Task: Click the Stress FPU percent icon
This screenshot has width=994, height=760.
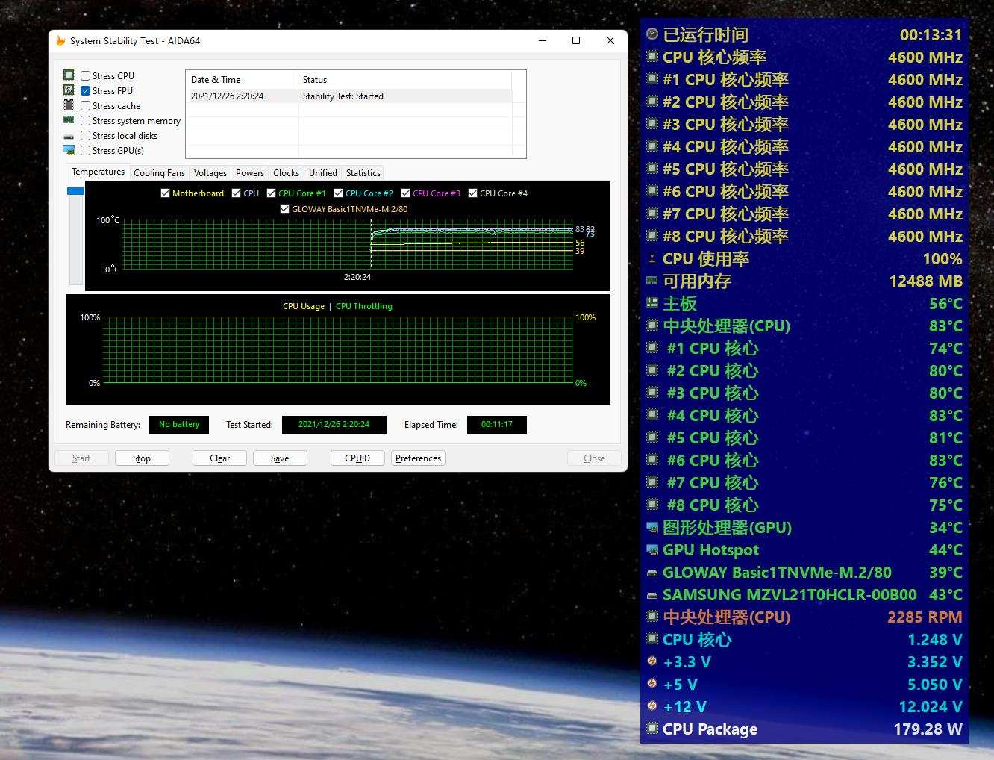Action: click(x=69, y=90)
